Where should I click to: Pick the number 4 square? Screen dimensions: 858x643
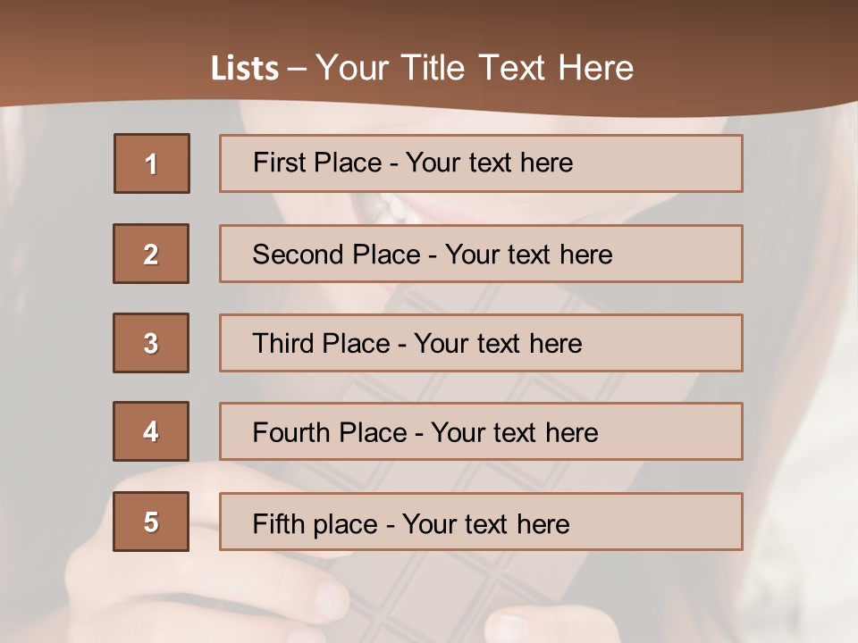click(x=151, y=431)
